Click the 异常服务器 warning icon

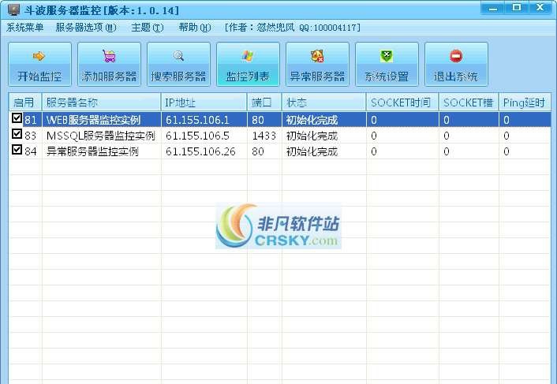317,56
